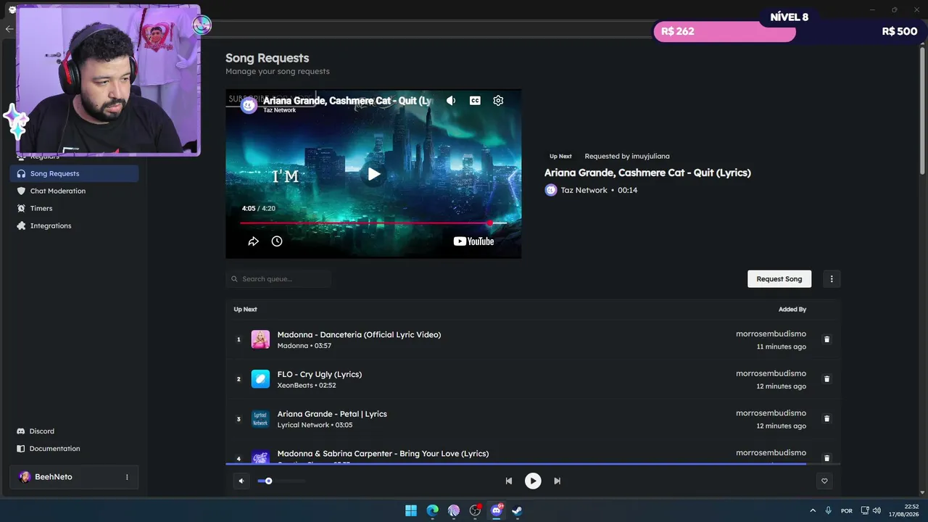
Task: Expand the system tray hidden icons chevron
Action: tap(813, 510)
